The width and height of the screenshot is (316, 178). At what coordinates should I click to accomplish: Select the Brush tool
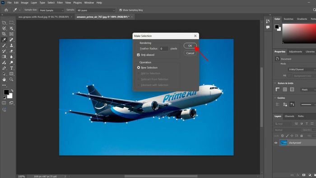pyautogui.click(x=4, y=45)
